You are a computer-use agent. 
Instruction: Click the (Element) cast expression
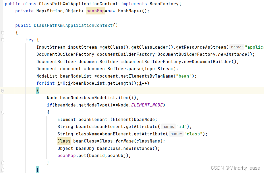pos(122,119)
